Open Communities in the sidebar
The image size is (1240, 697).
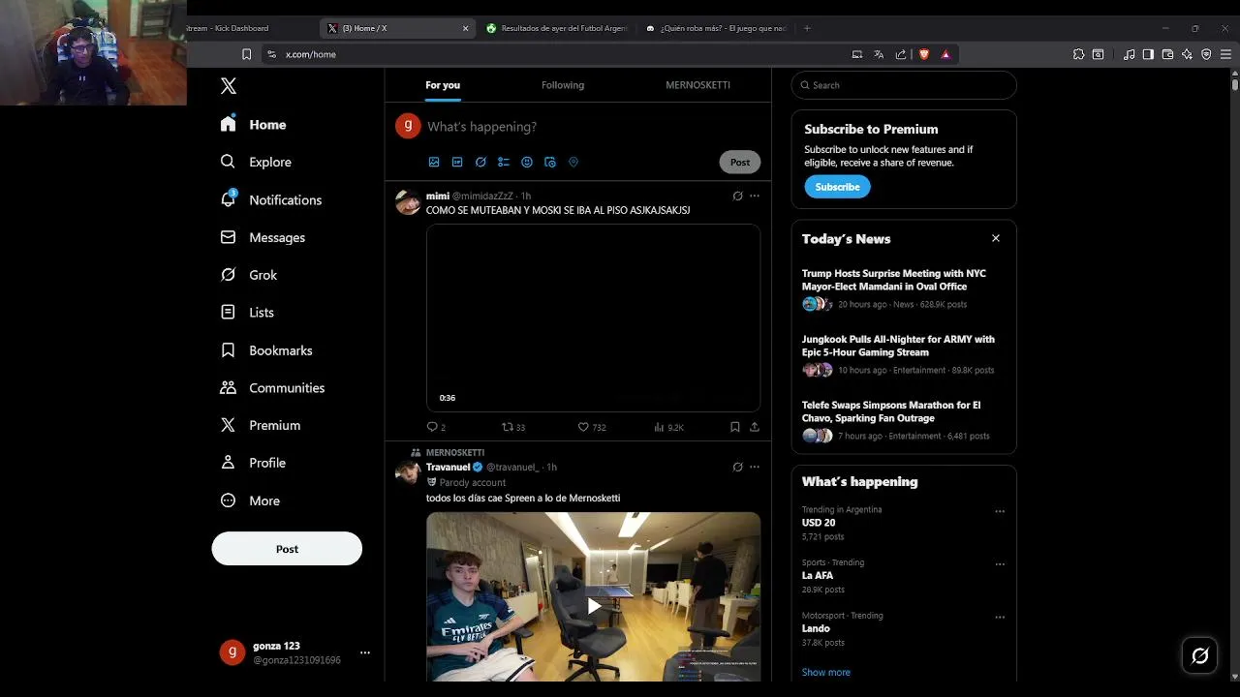pos(272,387)
